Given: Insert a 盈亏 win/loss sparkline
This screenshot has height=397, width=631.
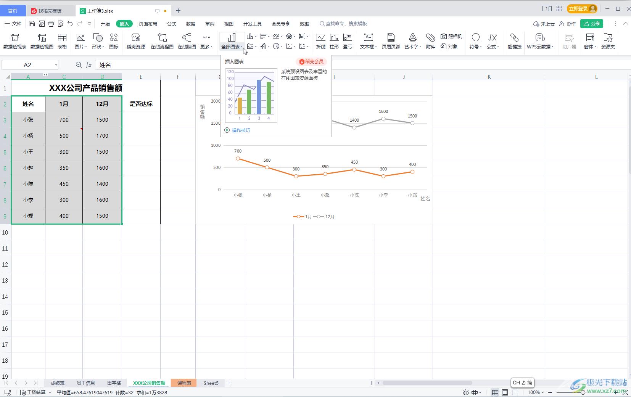Looking at the screenshot, I should 348,41.
